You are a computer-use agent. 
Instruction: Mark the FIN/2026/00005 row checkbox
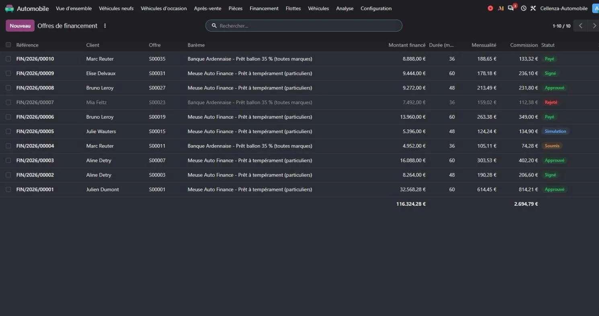coord(8,132)
